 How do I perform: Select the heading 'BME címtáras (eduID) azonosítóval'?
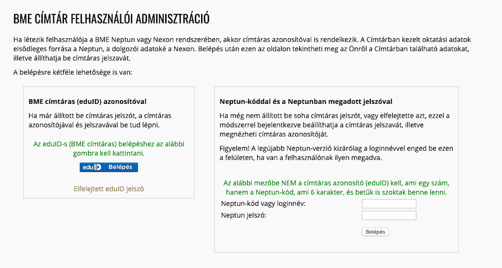click(x=87, y=101)
